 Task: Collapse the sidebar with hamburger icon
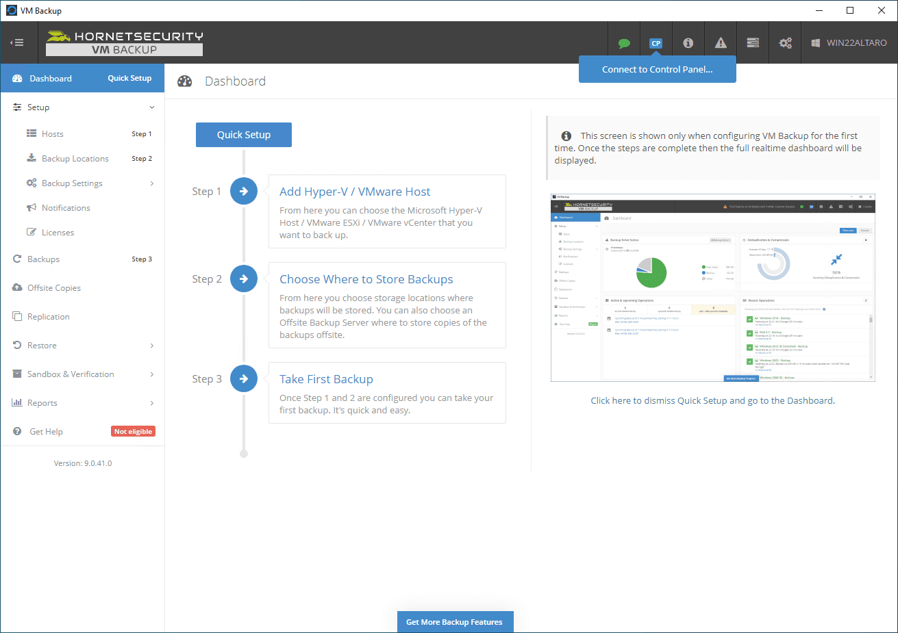point(16,42)
